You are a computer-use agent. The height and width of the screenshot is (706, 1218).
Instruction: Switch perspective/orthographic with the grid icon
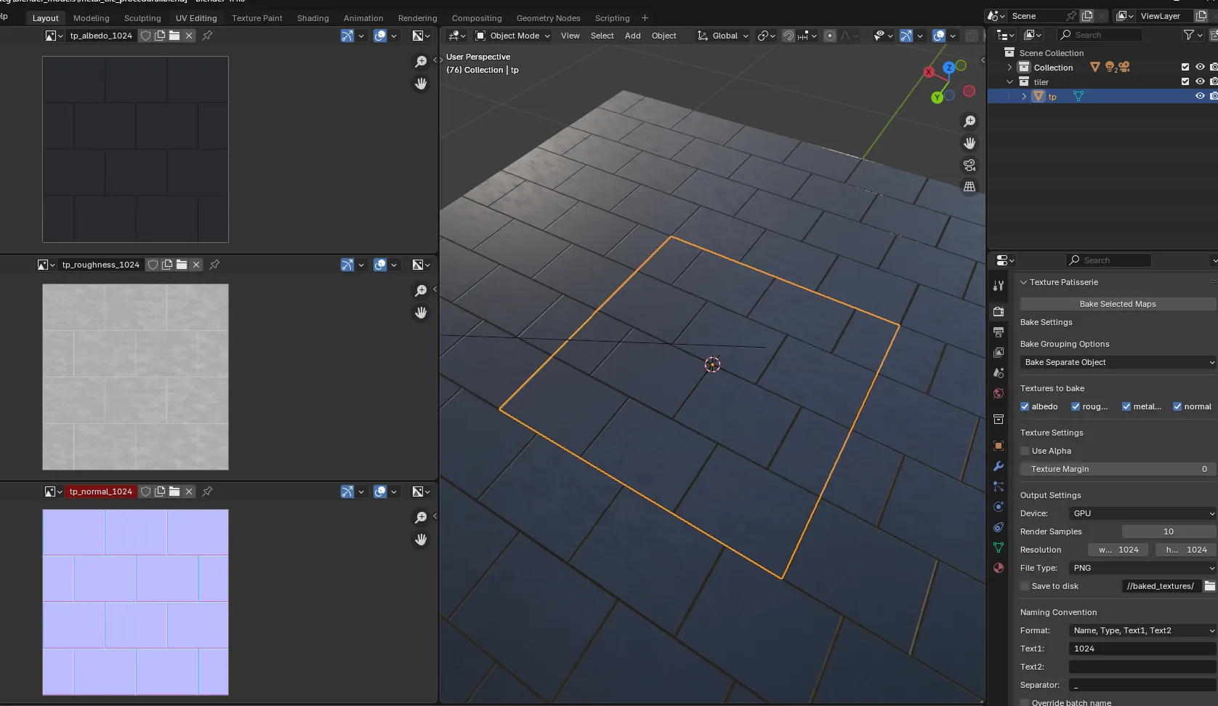[x=969, y=187]
